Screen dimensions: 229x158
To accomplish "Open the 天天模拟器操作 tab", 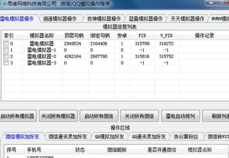I will [x=187, y=19].
